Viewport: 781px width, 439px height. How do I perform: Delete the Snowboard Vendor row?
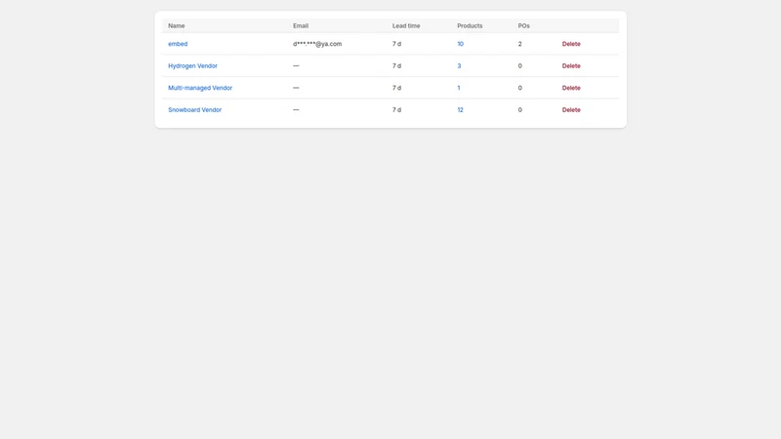571,109
